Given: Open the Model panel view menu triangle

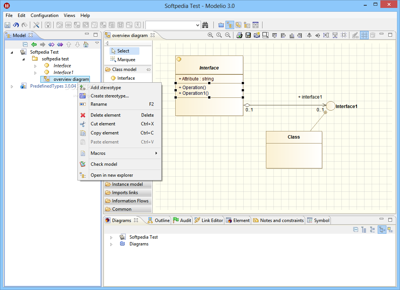Looking at the screenshot, I should tap(97, 43).
